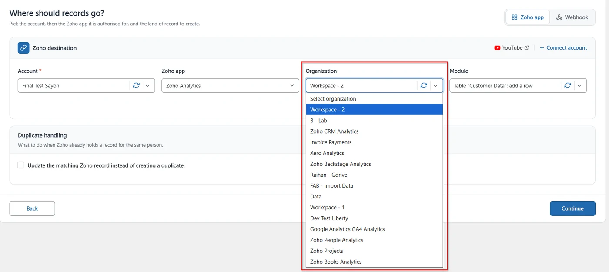Select Xero Analytics organization
609x272 pixels.
tap(374, 153)
